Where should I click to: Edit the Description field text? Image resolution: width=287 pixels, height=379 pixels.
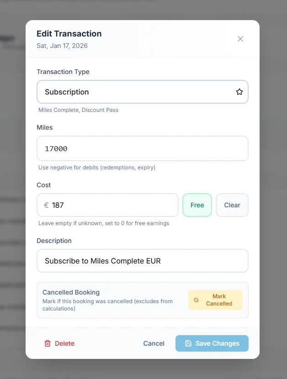pos(142,261)
